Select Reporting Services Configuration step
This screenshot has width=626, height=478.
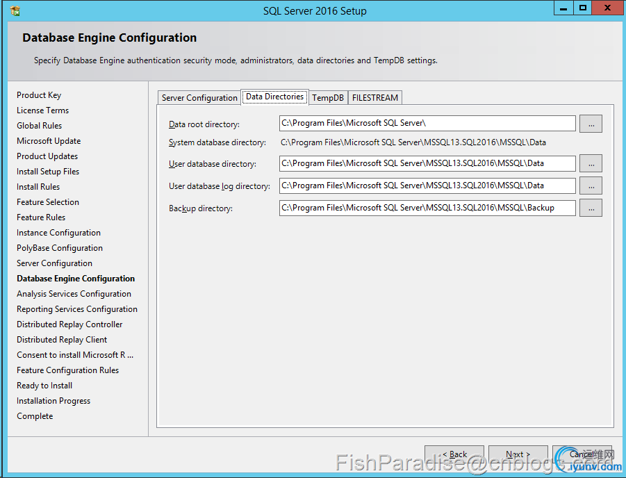(77, 309)
